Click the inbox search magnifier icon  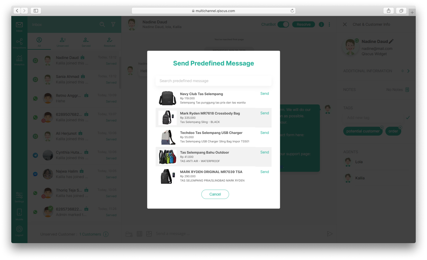tap(102, 24)
